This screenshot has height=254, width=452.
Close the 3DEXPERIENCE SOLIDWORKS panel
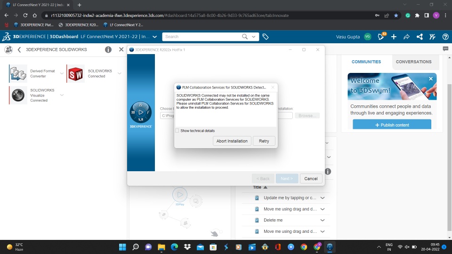[x=121, y=49]
